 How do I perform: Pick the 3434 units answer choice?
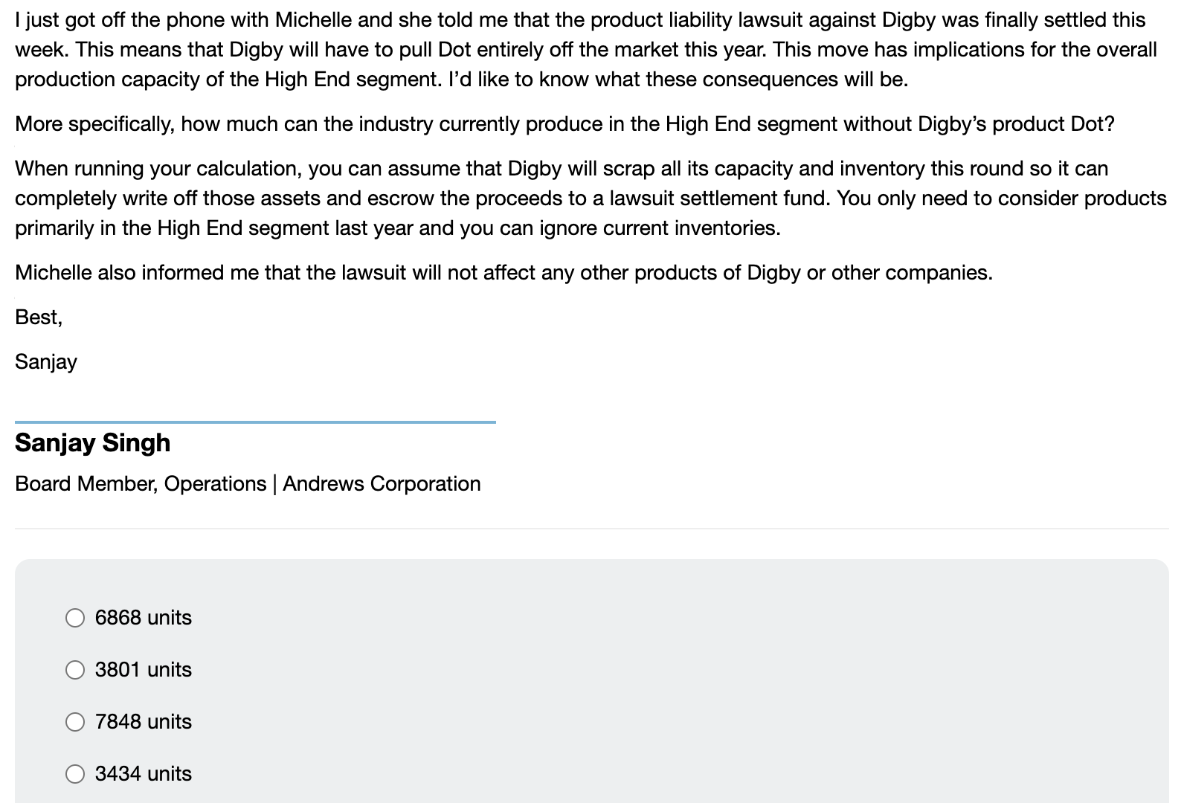[x=75, y=773]
